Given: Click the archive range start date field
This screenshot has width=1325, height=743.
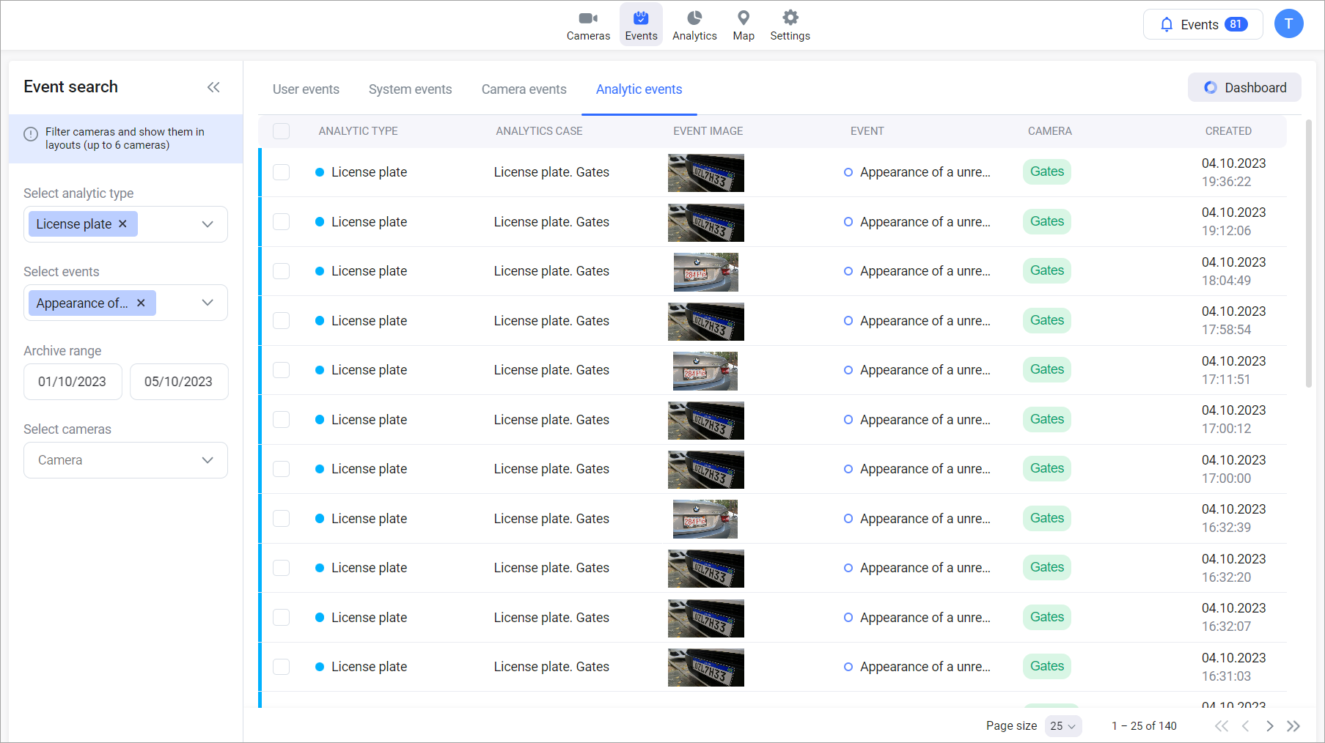Looking at the screenshot, I should tap(73, 382).
